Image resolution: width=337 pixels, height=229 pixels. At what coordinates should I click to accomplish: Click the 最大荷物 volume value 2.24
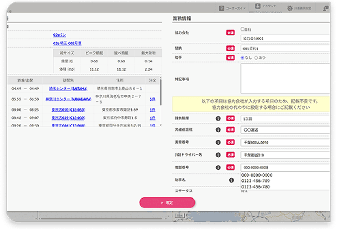pos(148,69)
